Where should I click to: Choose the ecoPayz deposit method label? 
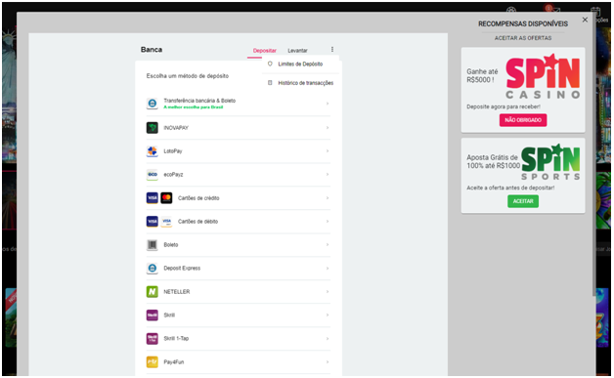pos(173,175)
